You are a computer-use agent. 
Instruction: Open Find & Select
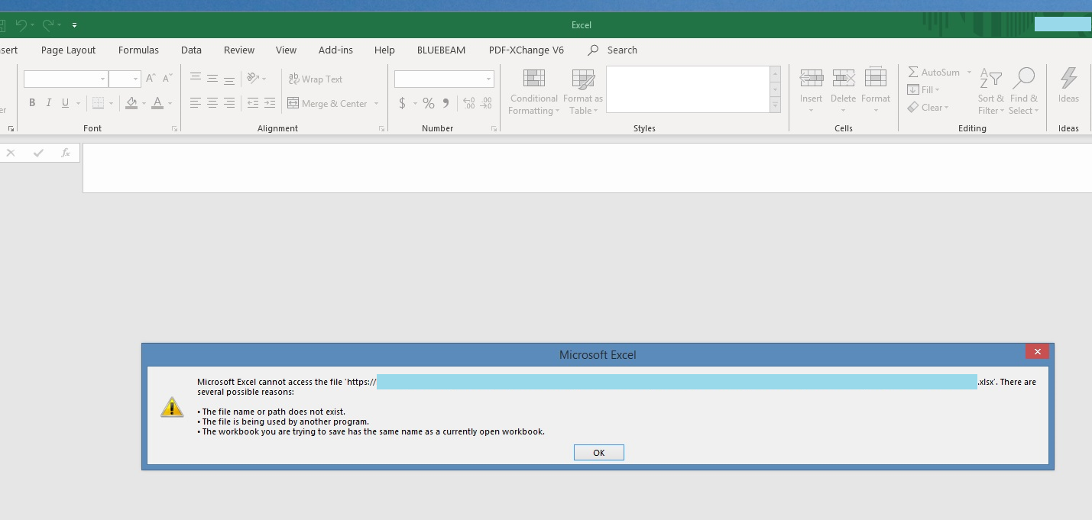1024,92
